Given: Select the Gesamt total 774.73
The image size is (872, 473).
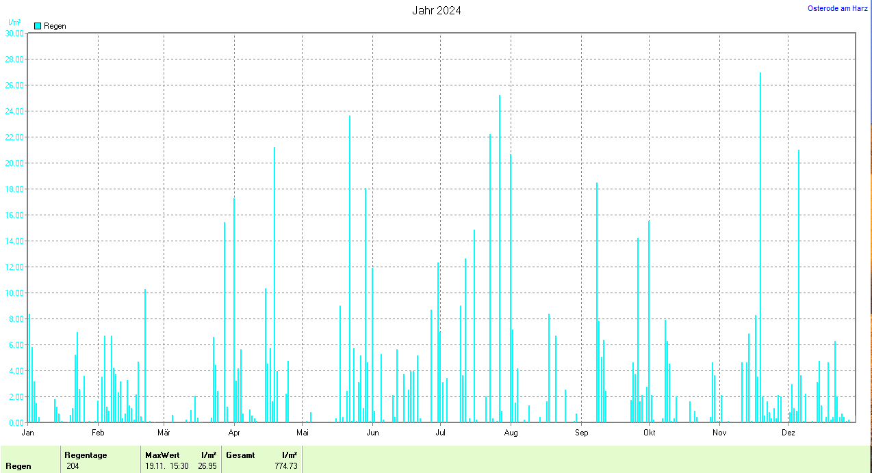Looking at the screenshot, I should pyautogui.click(x=283, y=465).
